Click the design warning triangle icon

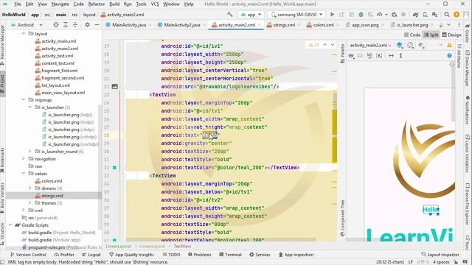[x=449, y=45]
